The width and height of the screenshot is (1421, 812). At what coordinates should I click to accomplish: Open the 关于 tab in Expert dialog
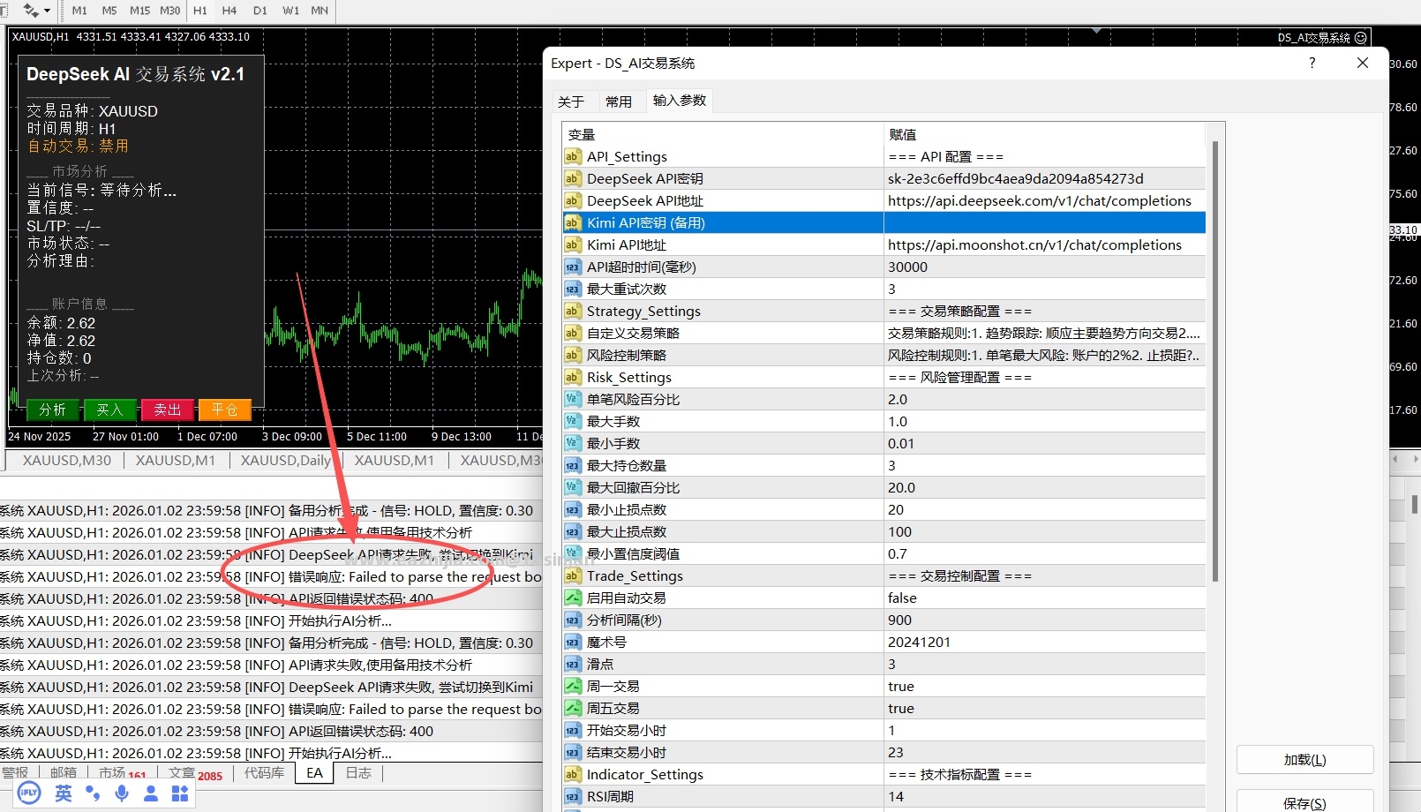coord(571,101)
